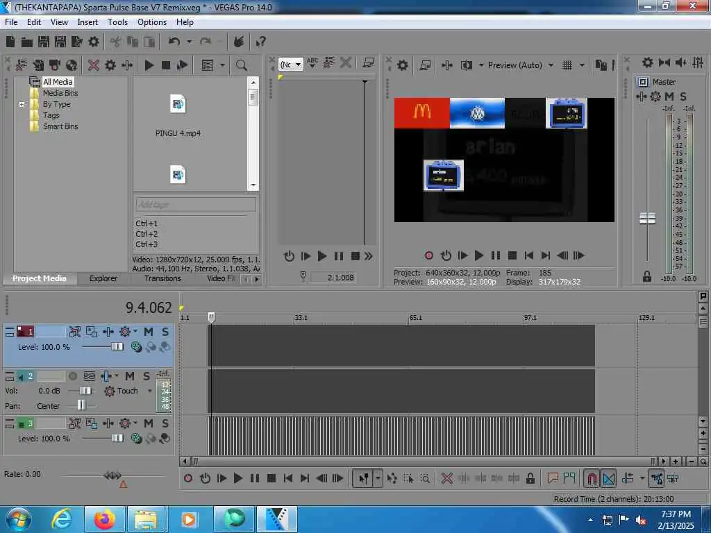The image size is (711, 533).
Task: Solo video track 1
Action: coord(165,332)
